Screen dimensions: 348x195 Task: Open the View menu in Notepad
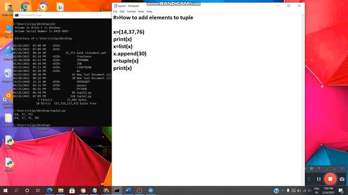pyautogui.click(x=141, y=11)
